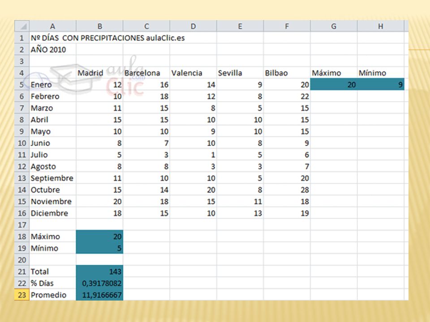Click the 'Total' label cell
The image size is (430, 322).
(53, 271)
